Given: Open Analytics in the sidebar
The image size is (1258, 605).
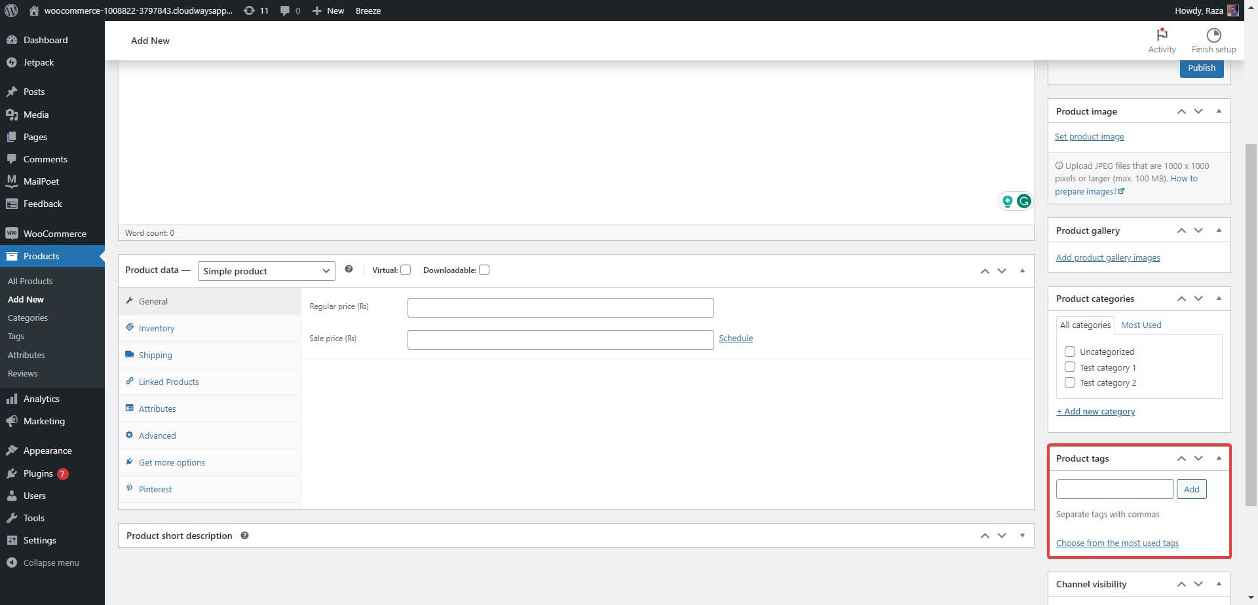Looking at the screenshot, I should coord(52,399).
